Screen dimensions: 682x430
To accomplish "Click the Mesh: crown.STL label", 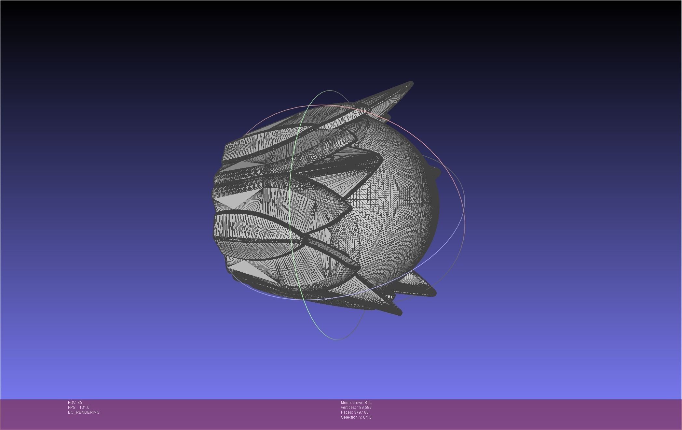I will (356, 403).
